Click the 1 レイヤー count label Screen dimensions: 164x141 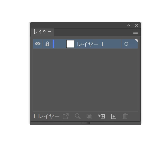46,116
